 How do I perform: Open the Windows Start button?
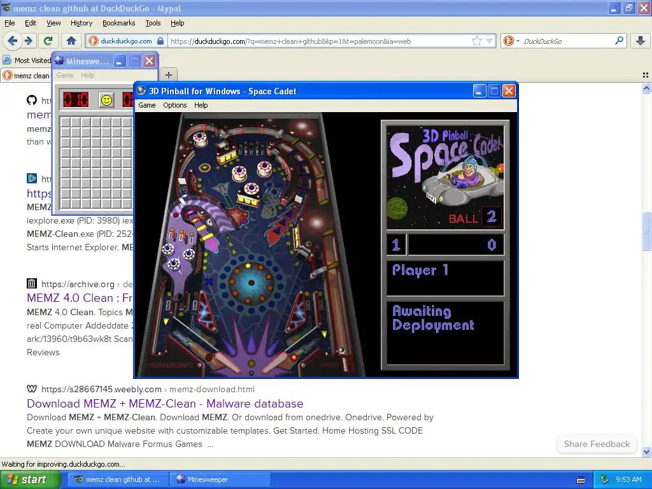coord(30,479)
